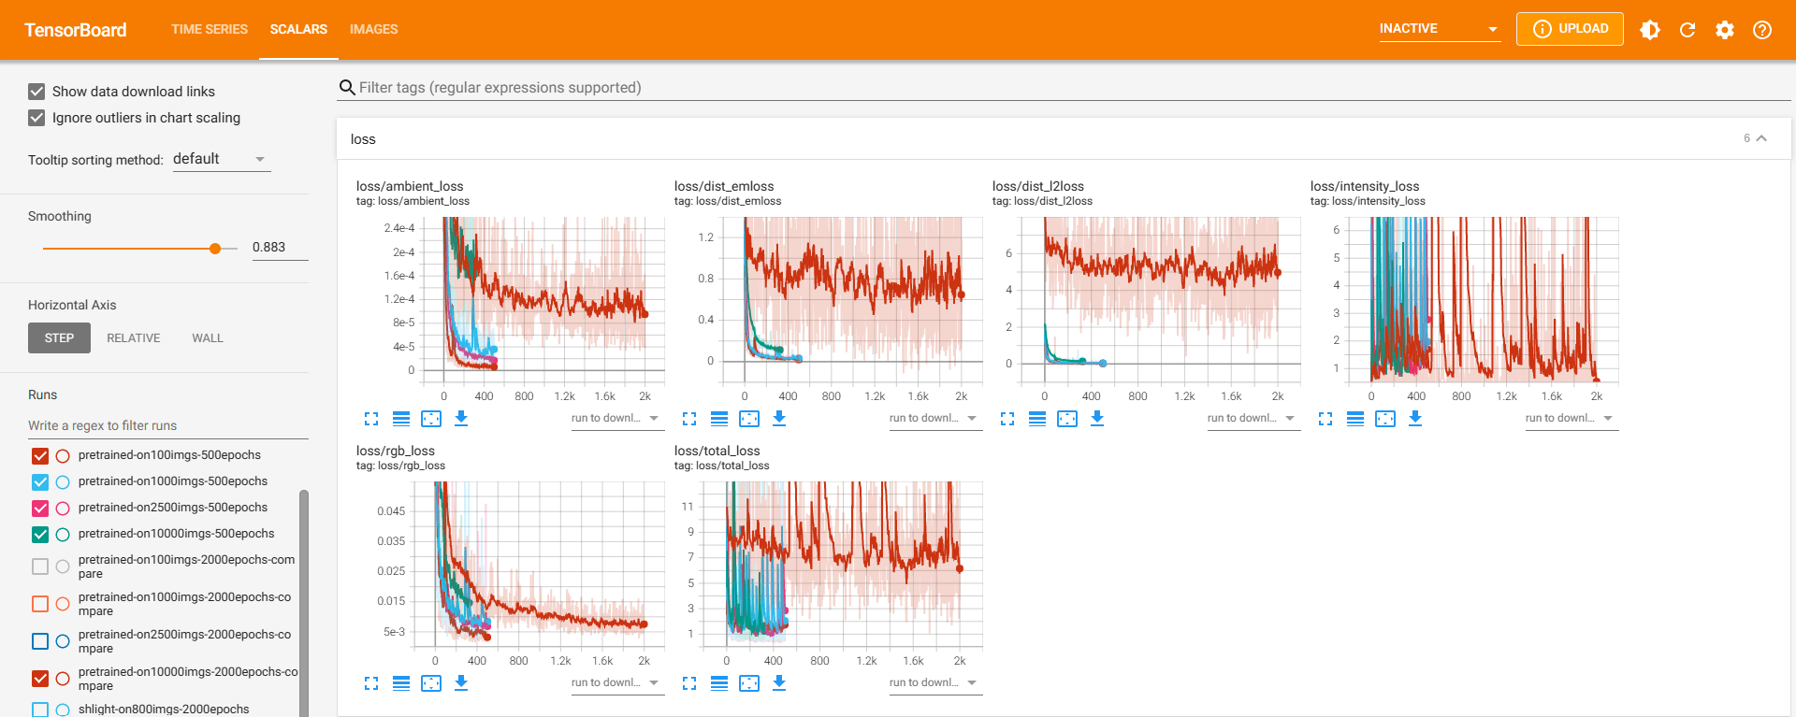Image resolution: width=1796 pixels, height=717 pixels.
Task: Set horizontal axis to WALL
Action: [x=208, y=338]
